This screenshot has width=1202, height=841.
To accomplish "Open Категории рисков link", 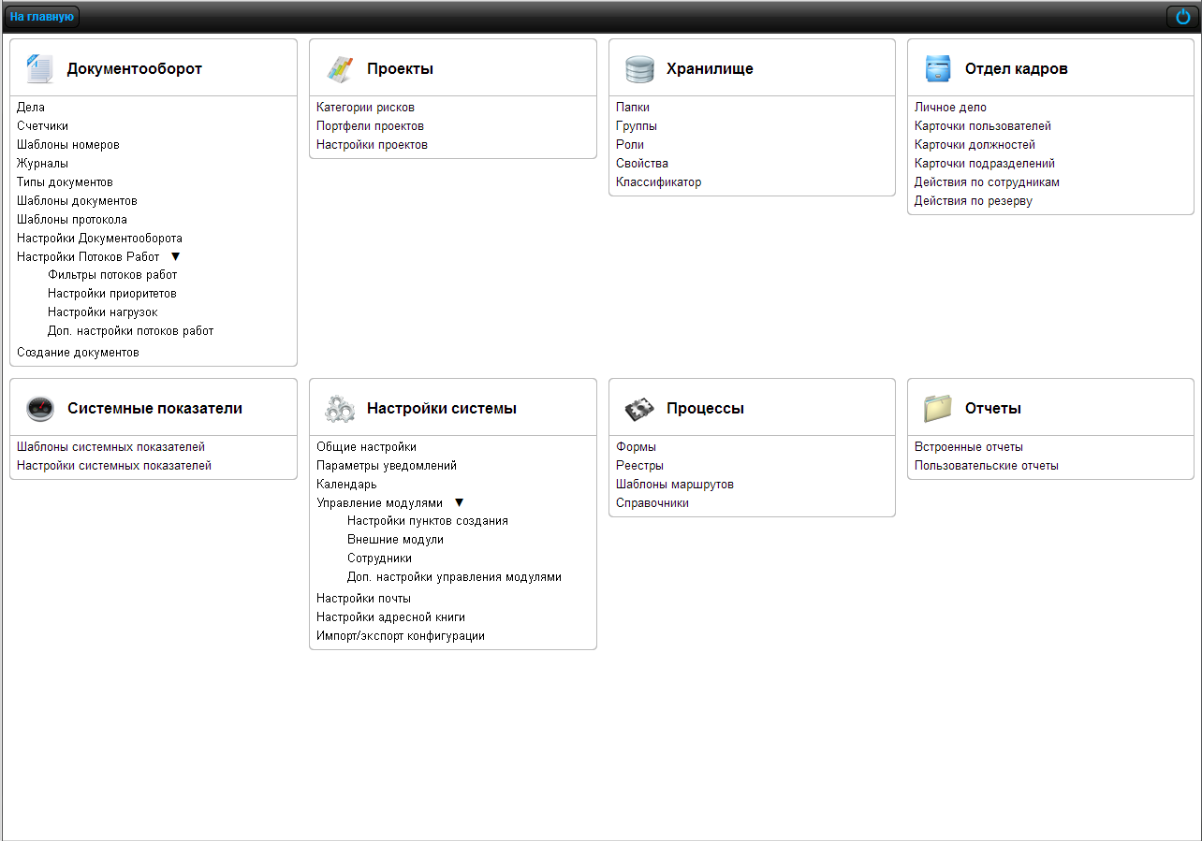I will (365, 108).
